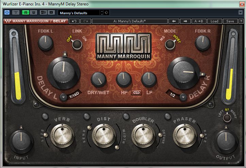
Task: Click the Waves undo arrow button
Action: [x=74, y=21]
